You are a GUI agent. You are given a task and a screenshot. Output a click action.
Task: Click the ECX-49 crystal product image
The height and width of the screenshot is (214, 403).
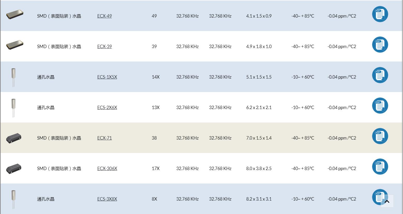coord(15,15)
